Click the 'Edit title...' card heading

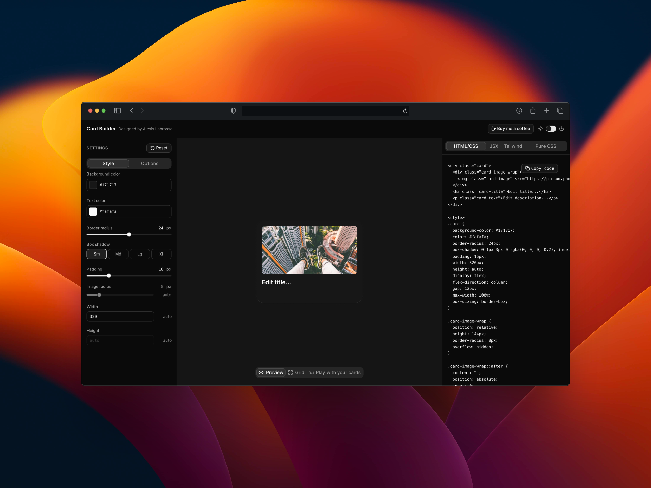point(276,282)
